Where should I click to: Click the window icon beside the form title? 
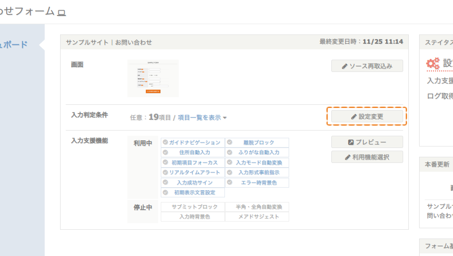[62, 12]
